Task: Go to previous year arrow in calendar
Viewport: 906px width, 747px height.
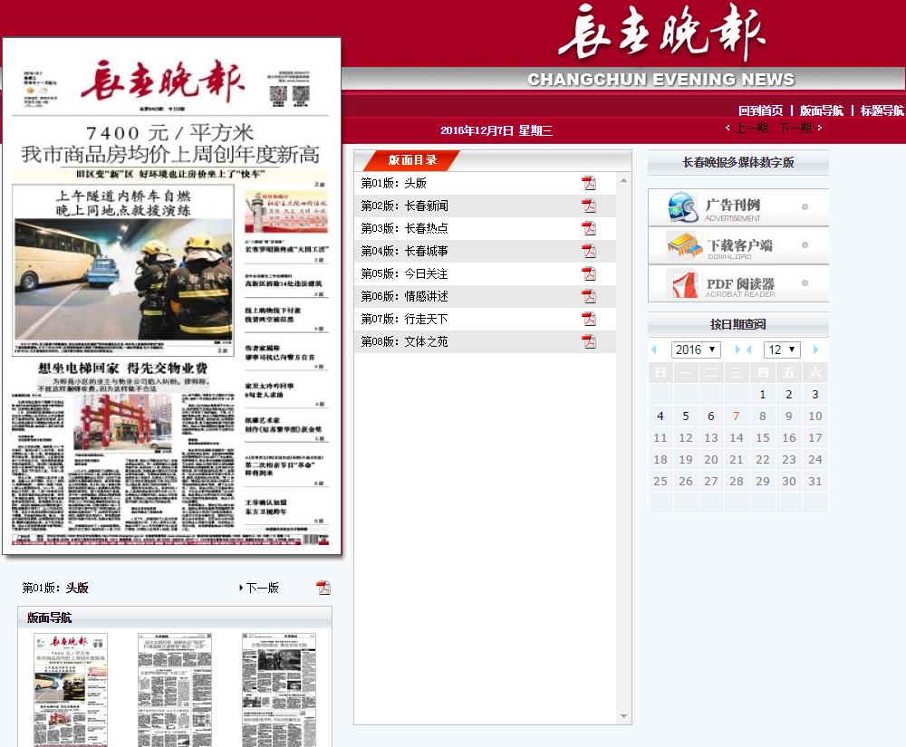Action: tap(655, 350)
